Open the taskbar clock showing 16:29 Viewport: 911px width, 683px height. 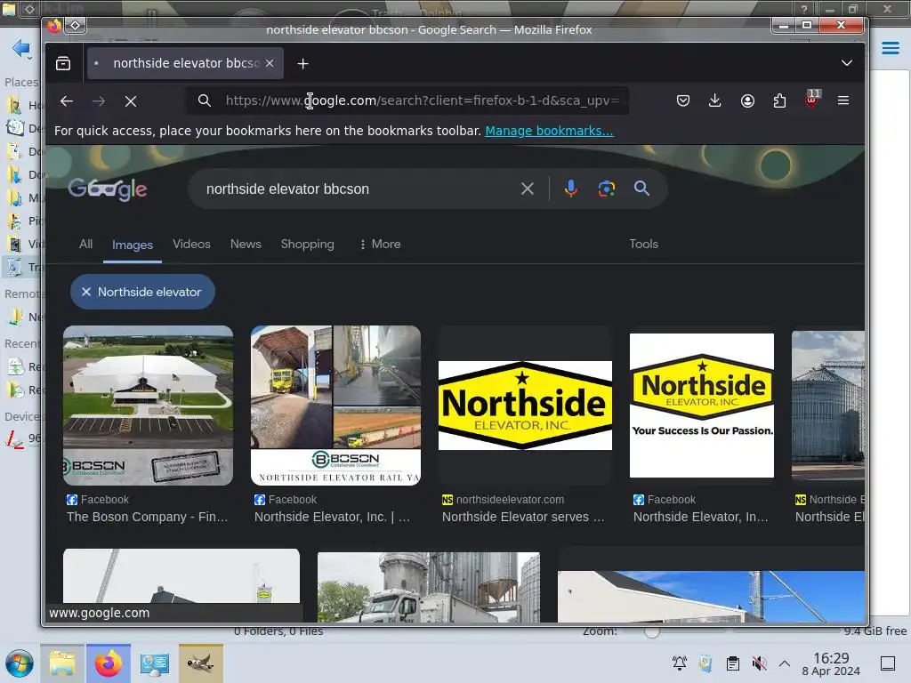831,663
